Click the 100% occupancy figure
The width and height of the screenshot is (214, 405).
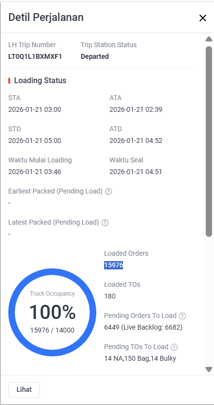point(52,312)
